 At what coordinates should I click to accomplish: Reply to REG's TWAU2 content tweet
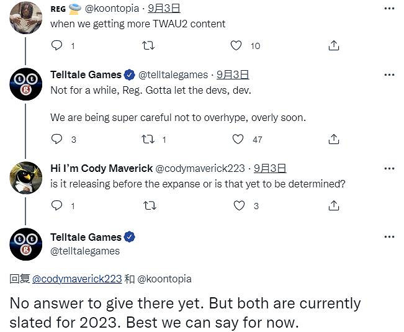point(57,45)
